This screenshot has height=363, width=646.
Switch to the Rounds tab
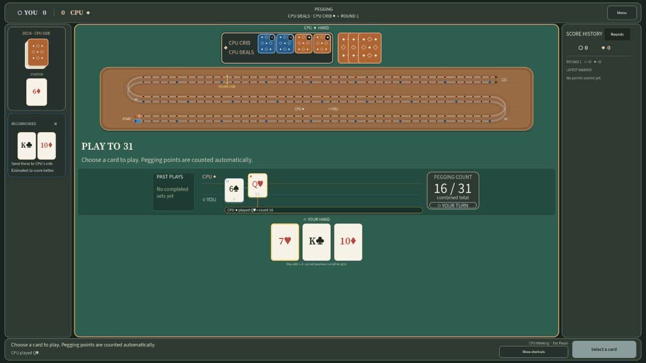tap(617, 34)
